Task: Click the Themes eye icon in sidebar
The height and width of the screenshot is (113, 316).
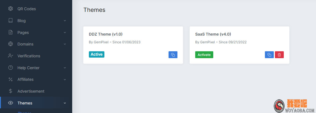Action: 11,103
